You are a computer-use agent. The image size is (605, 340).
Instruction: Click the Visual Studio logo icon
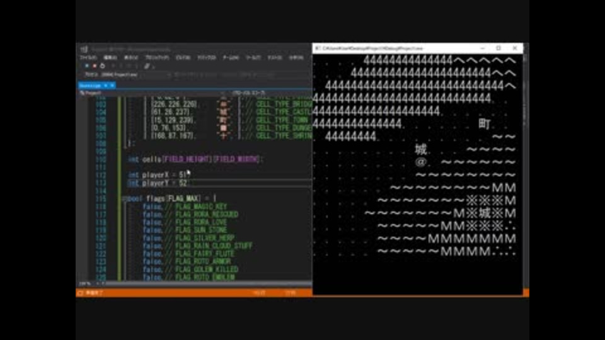pos(84,49)
